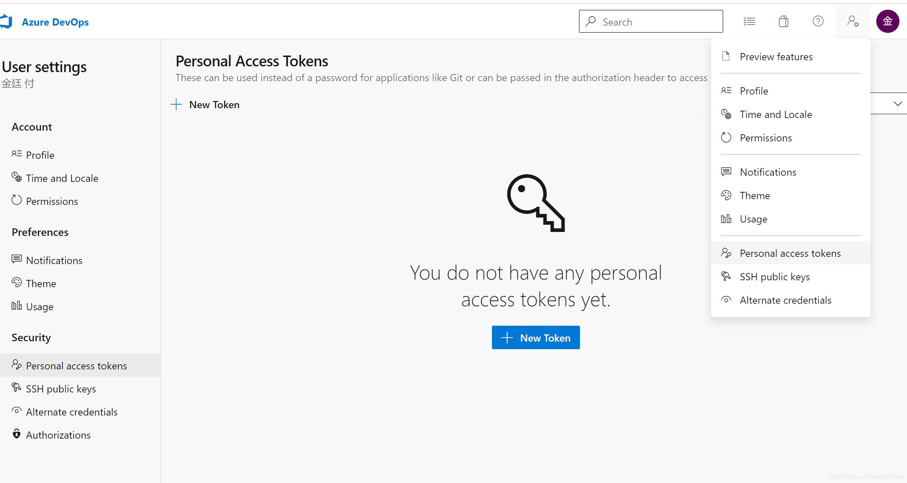The height and width of the screenshot is (483, 907).
Task: Select SSH public keys in dropdown menu
Action: tap(775, 277)
